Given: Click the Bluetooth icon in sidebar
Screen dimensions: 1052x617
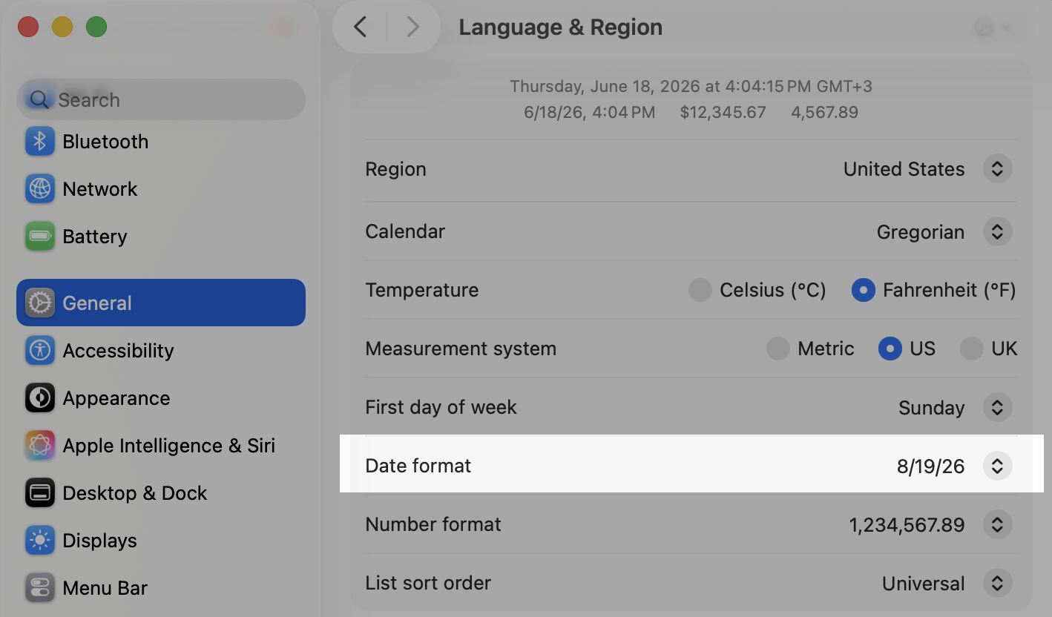Looking at the screenshot, I should [x=40, y=142].
